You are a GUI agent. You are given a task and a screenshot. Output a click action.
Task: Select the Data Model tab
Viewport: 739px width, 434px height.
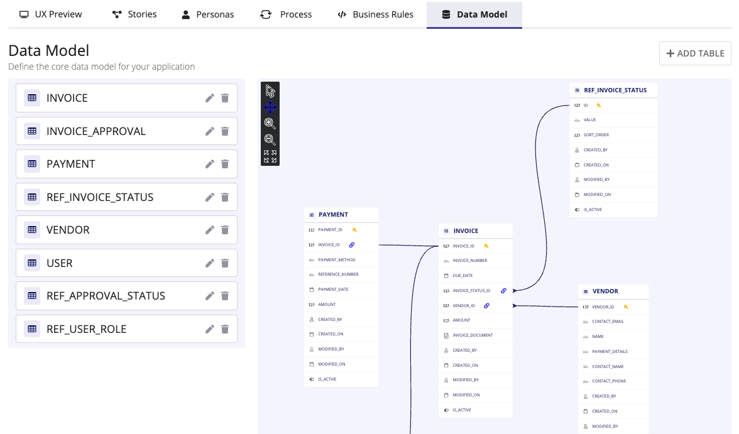click(x=474, y=14)
